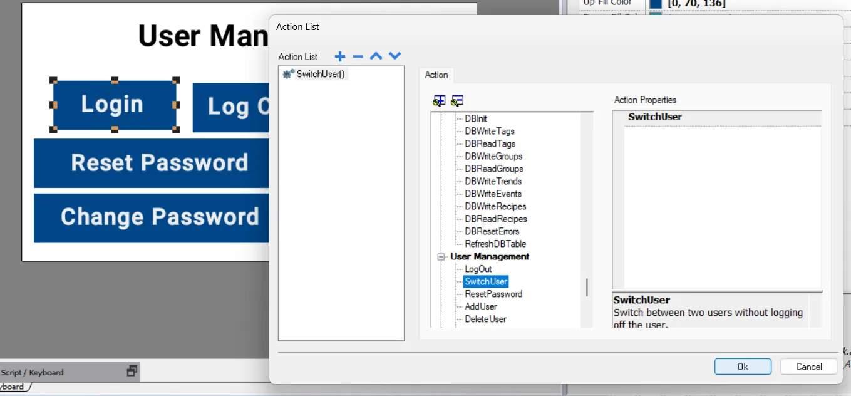Select DBReadTags in the action tree
The image size is (851, 396).
[x=490, y=143]
